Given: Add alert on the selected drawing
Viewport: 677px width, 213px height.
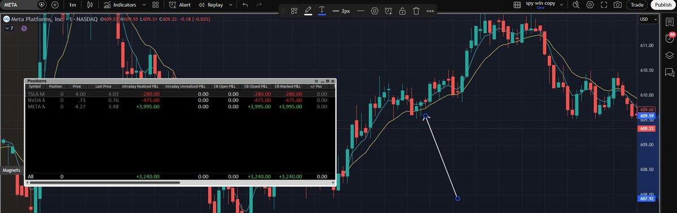Looking at the screenshot, I should click(x=389, y=11).
